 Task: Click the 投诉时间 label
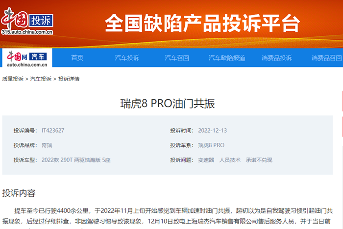pos(181,131)
